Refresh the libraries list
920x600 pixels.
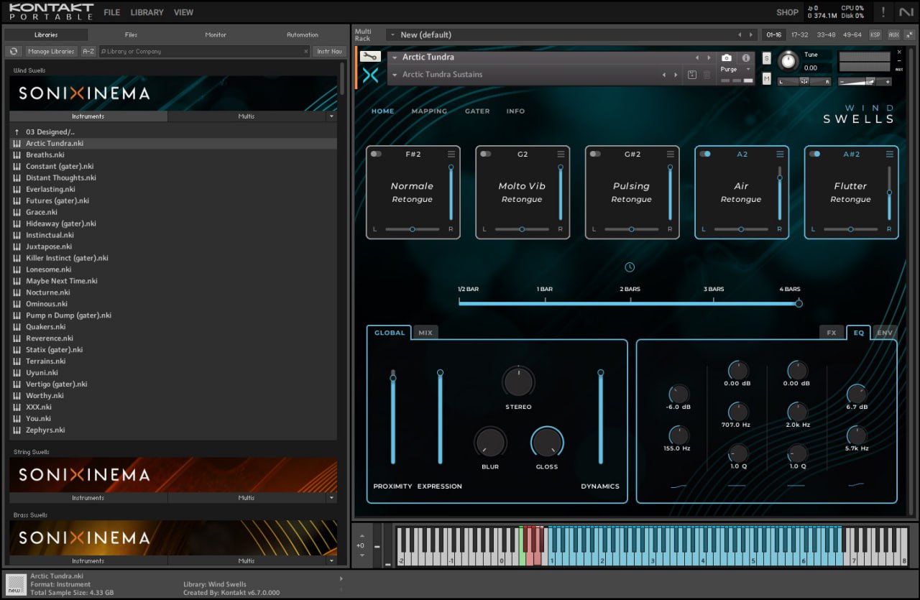coord(14,51)
